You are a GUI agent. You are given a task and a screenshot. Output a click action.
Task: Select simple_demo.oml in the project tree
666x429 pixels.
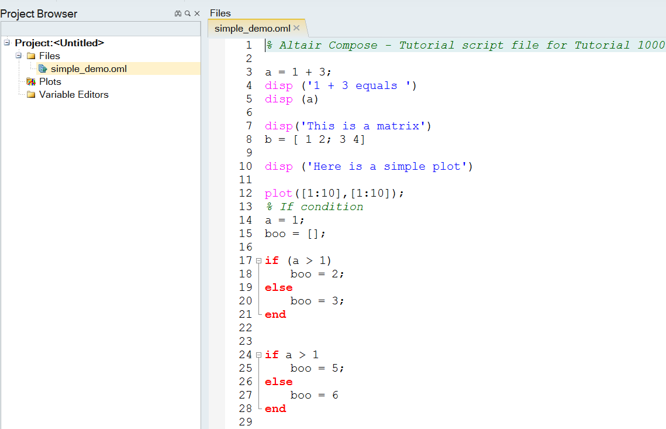(88, 69)
